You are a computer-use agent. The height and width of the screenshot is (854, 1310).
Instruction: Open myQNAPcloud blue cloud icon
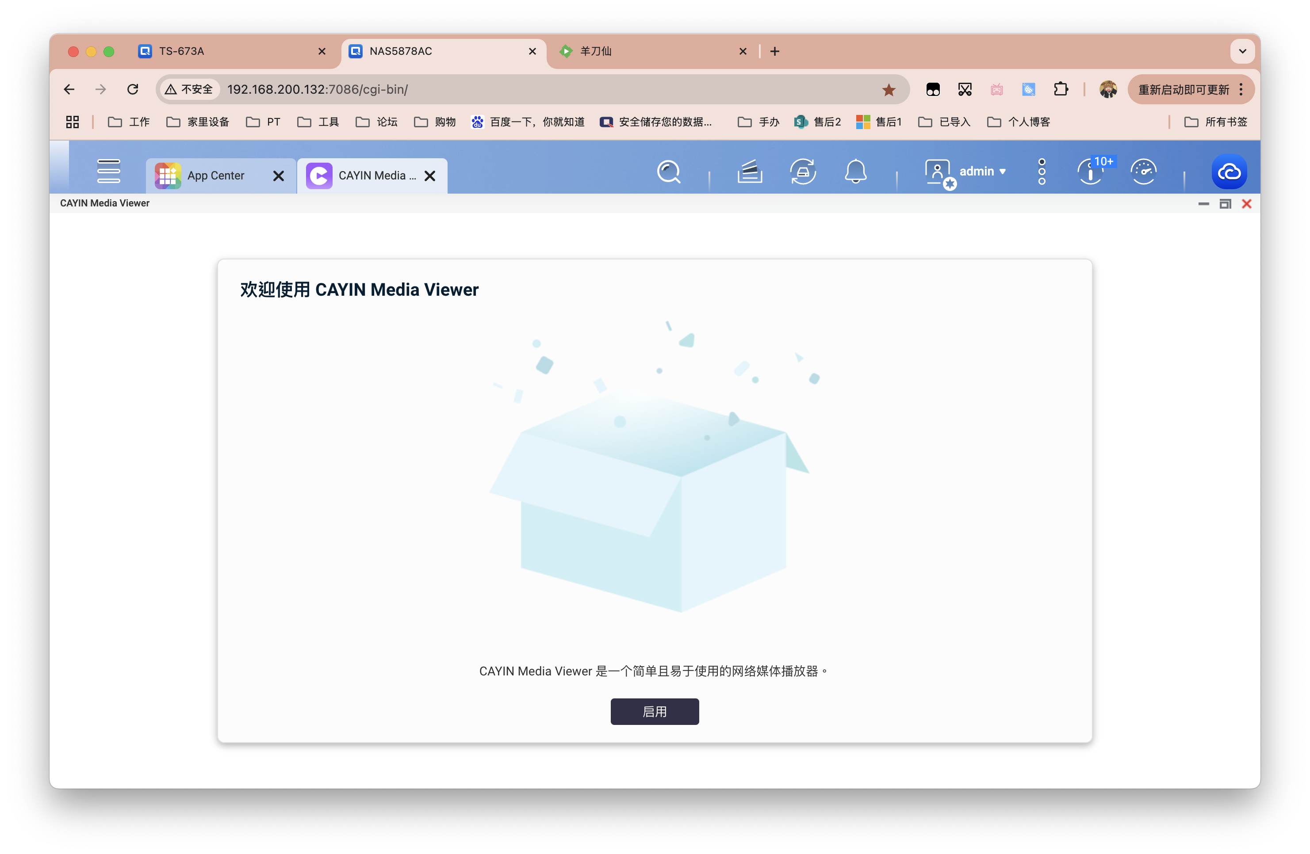point(1229,172)
